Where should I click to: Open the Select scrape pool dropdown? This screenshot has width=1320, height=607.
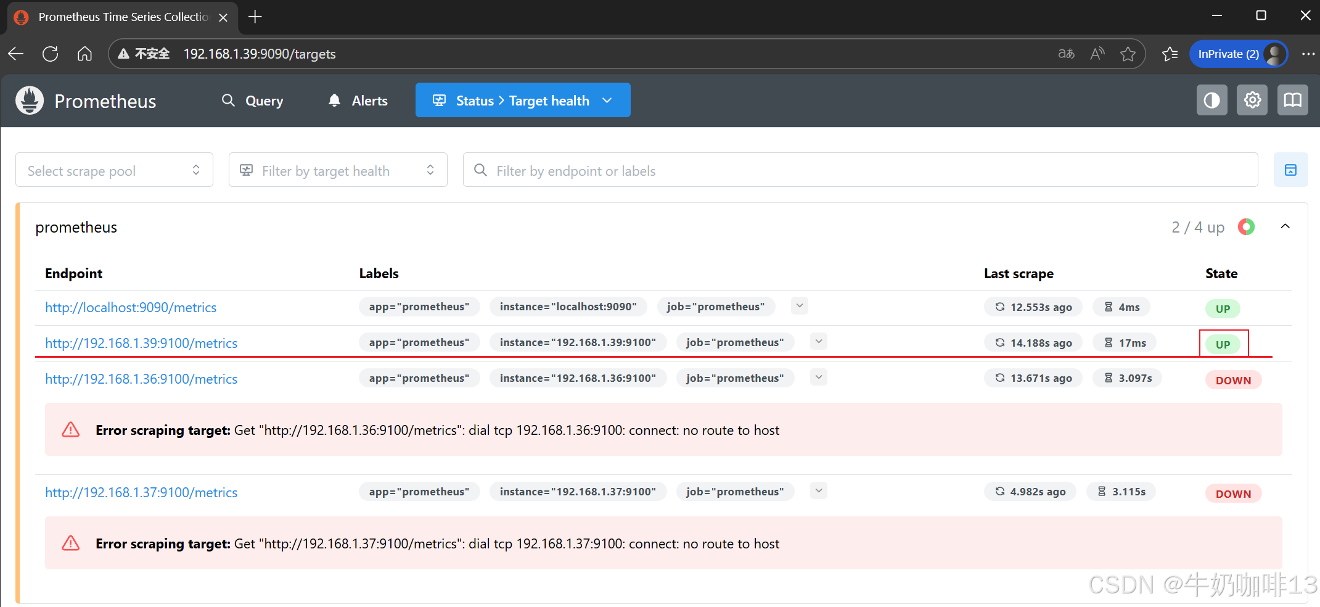(x=114, y=170)
